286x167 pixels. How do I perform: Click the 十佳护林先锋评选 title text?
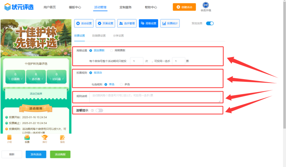pos(36,64)
